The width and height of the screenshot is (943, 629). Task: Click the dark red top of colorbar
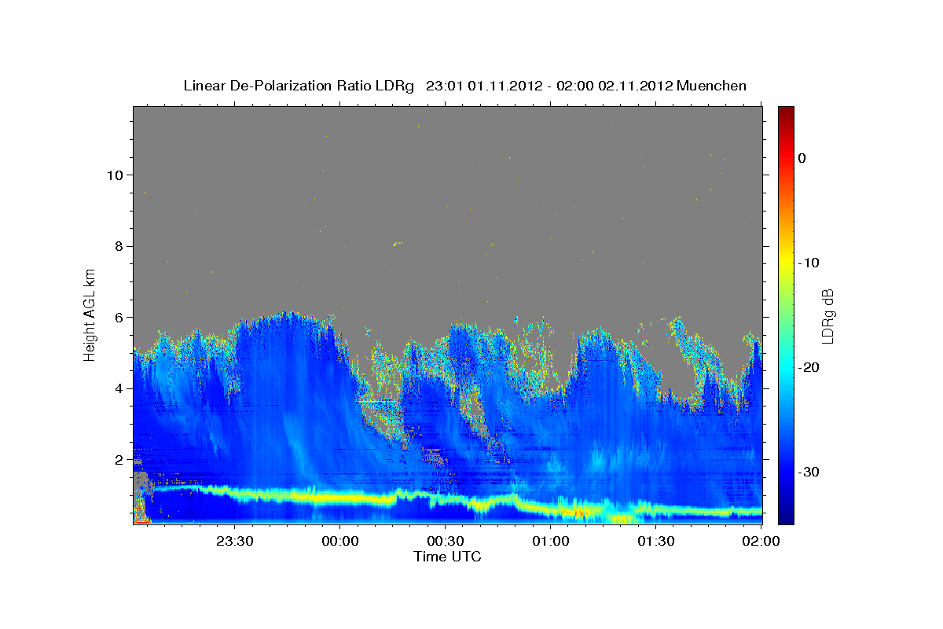786,112
